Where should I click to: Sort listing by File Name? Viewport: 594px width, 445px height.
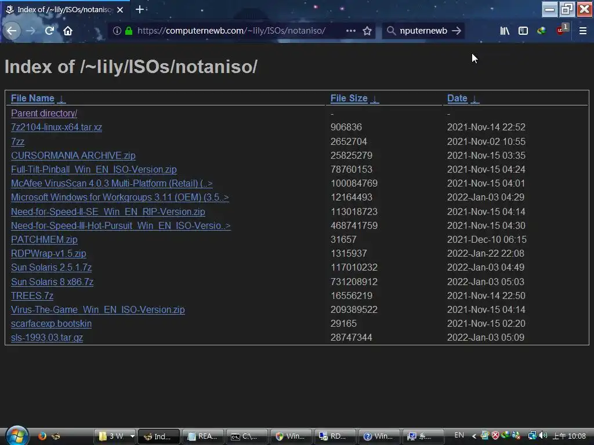pos(32,99)
